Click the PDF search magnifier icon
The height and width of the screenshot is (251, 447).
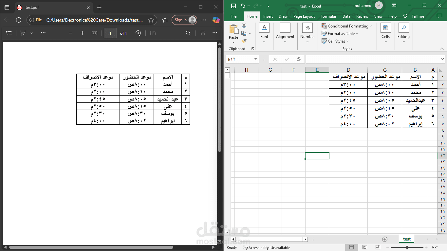click(188, 33)
